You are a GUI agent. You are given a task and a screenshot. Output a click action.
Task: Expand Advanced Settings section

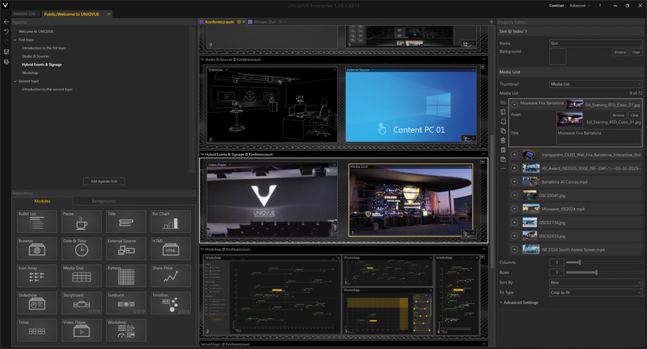click(520, 302)
